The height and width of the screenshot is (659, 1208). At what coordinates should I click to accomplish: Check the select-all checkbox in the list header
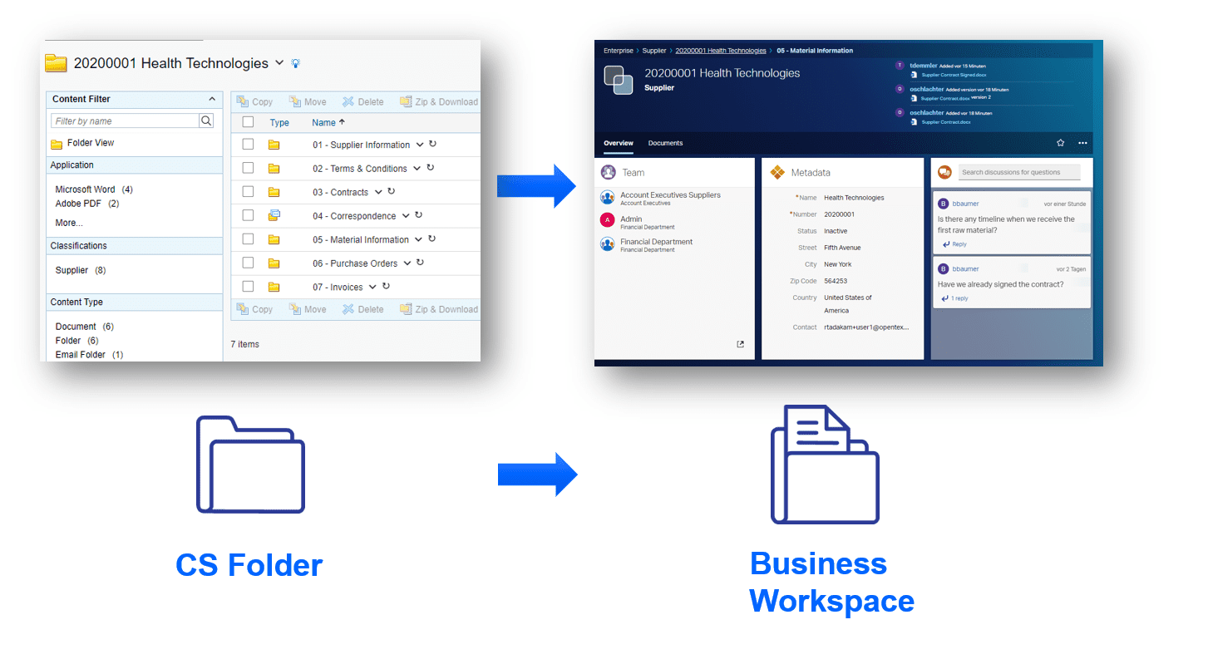point(246,121)
